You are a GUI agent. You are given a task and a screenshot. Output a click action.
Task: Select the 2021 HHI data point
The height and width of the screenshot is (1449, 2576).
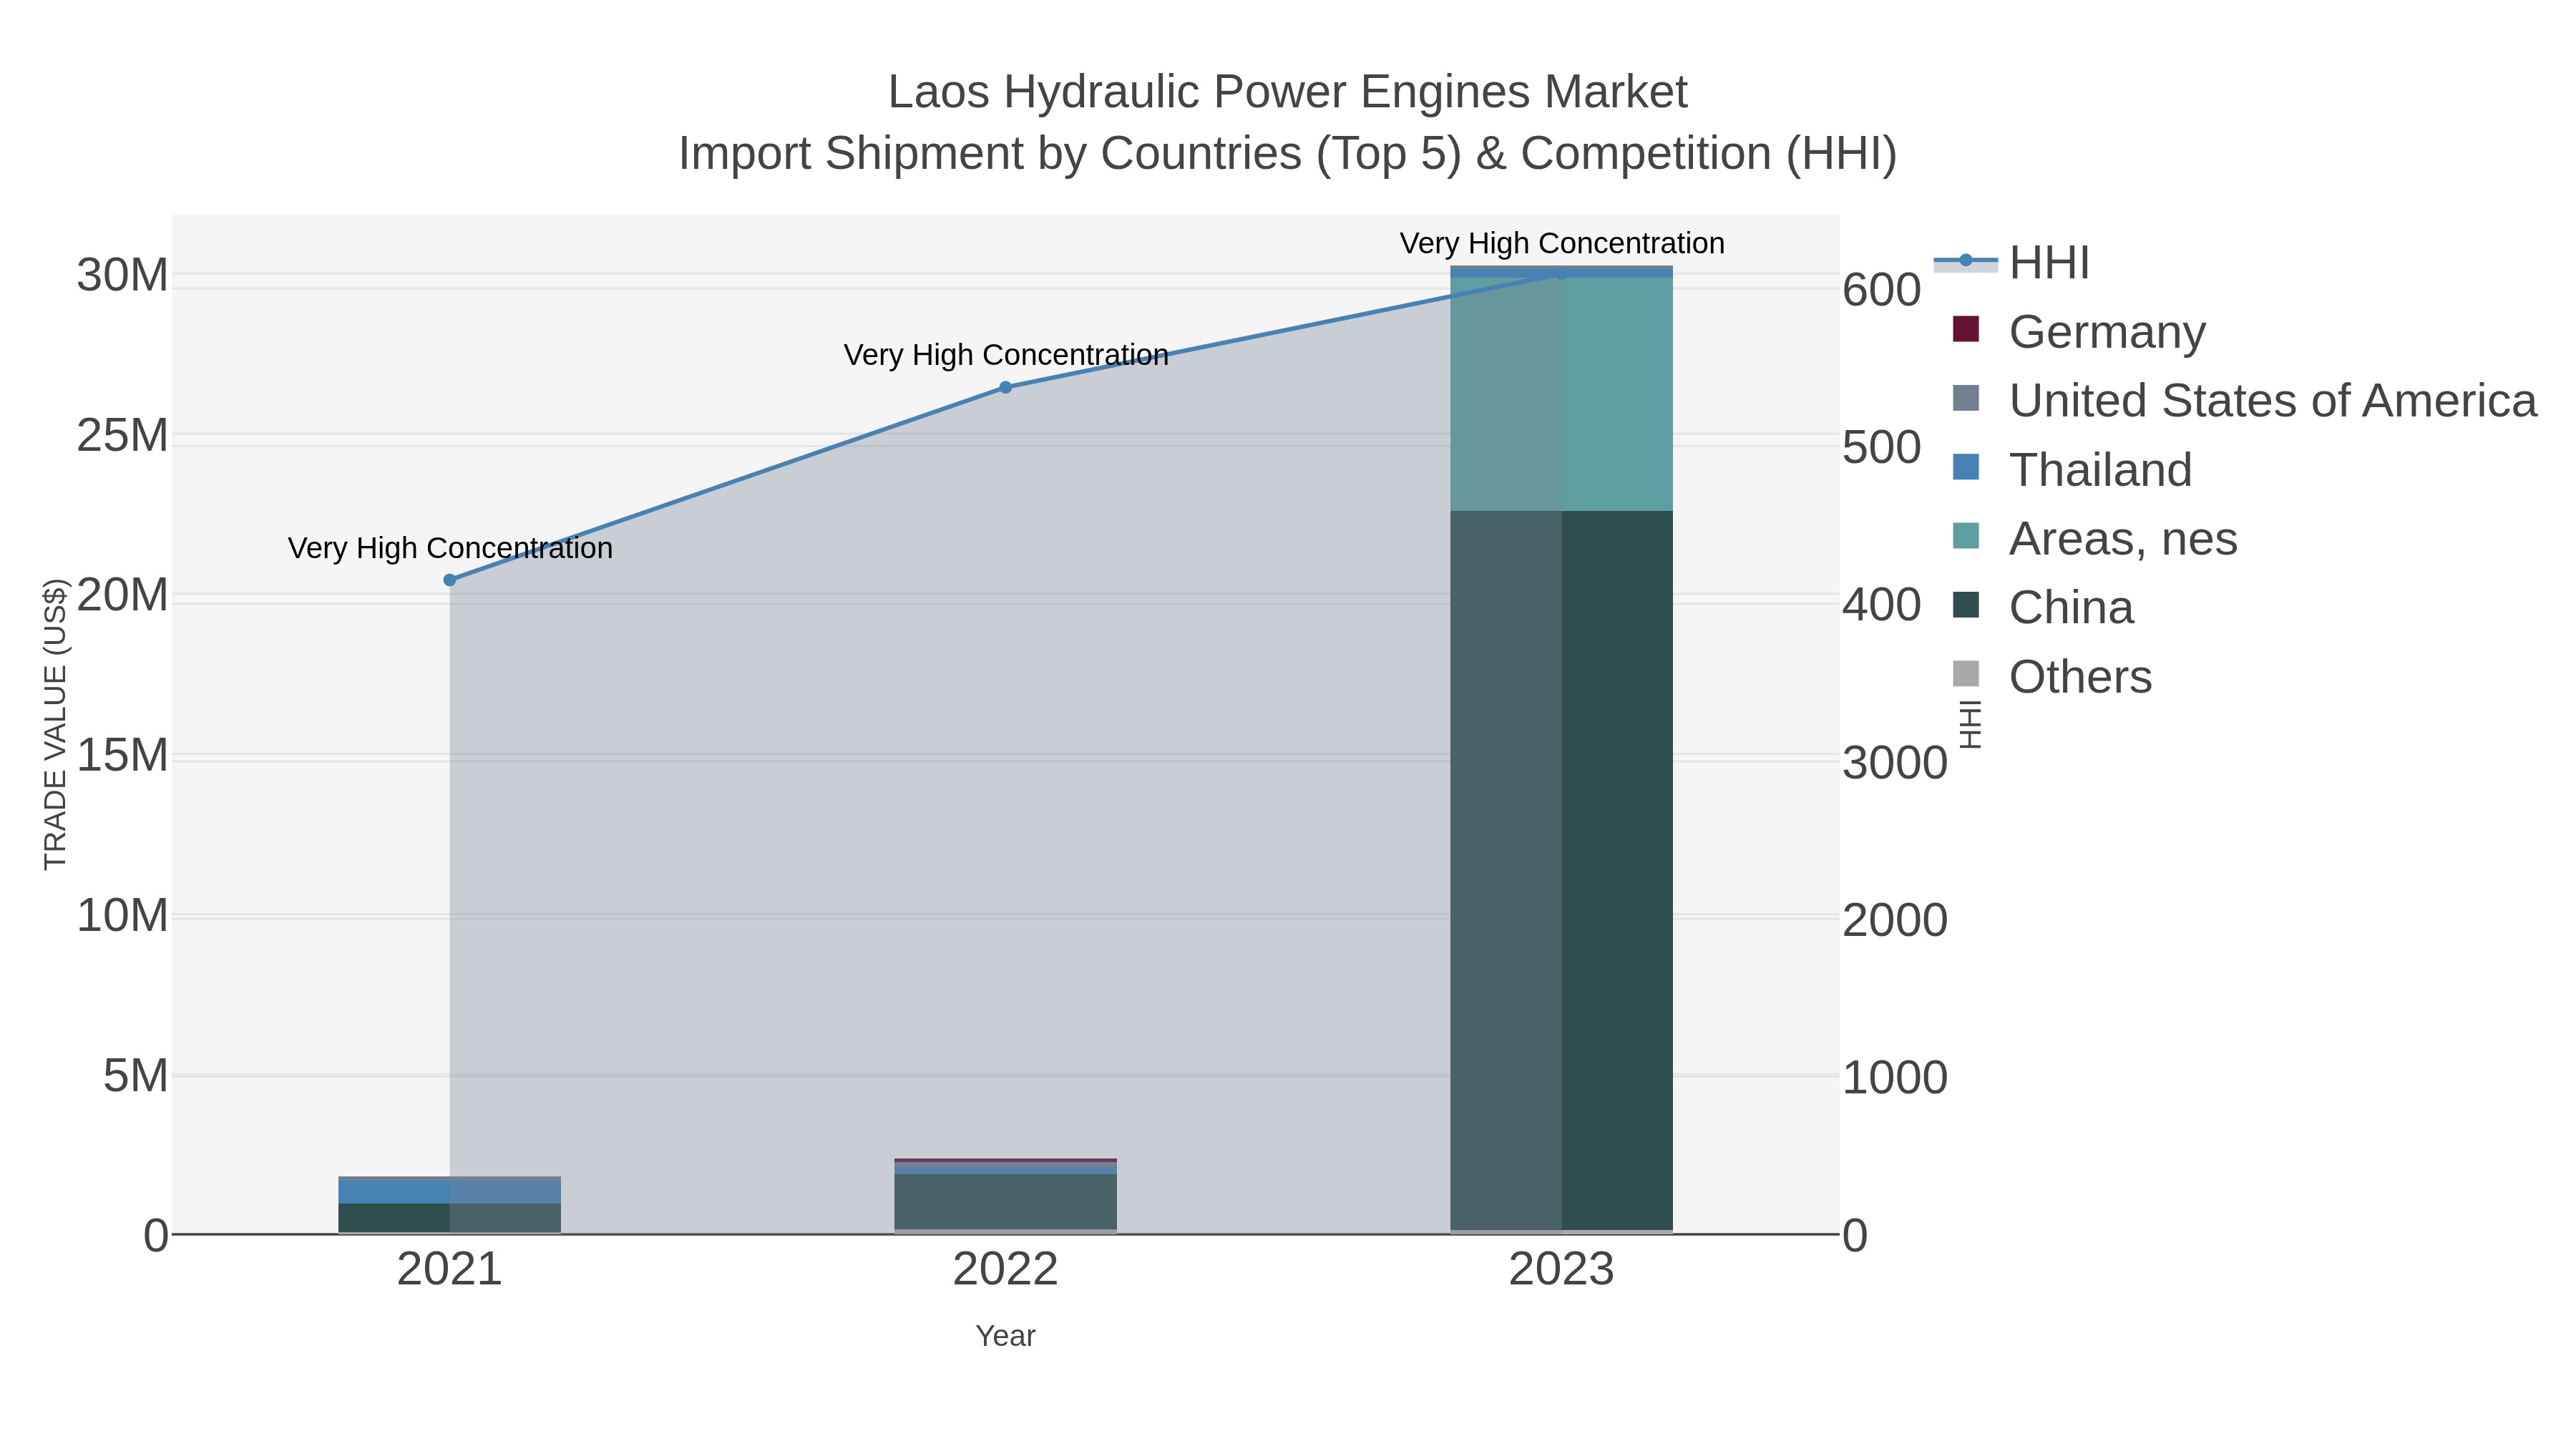(x=450, y=580)
